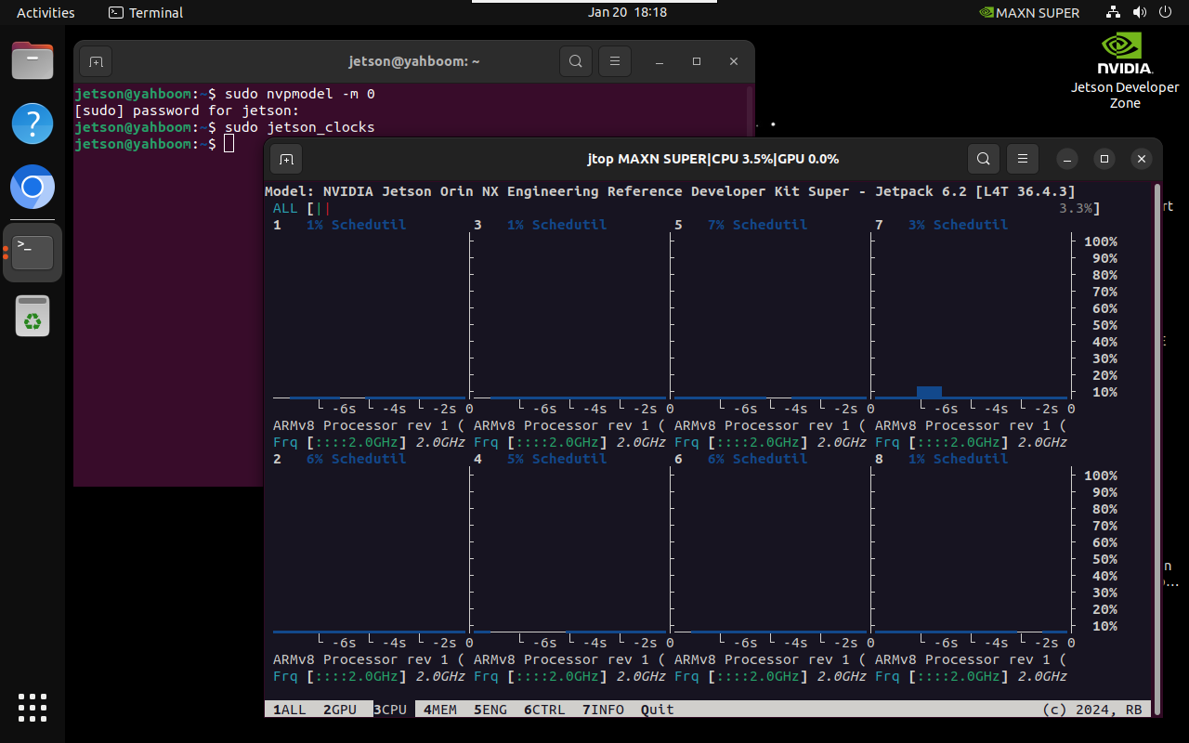Click the '[sudo] password for jetson:' line
The width and height of the screenshot is (1189, 743).
click(x=187, y=111)
